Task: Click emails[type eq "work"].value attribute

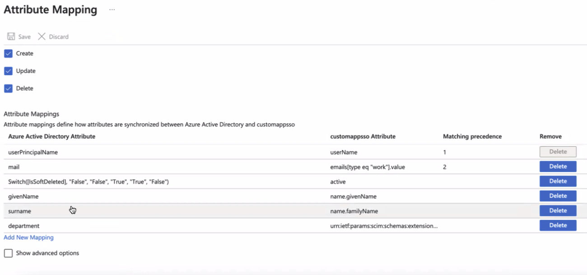Action: tap(368, 167)
